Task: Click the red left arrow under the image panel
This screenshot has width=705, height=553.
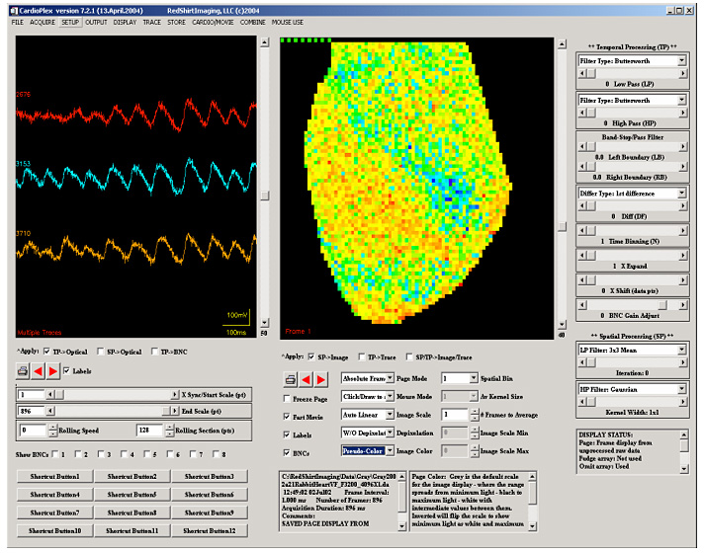Action: click(307, 379)
